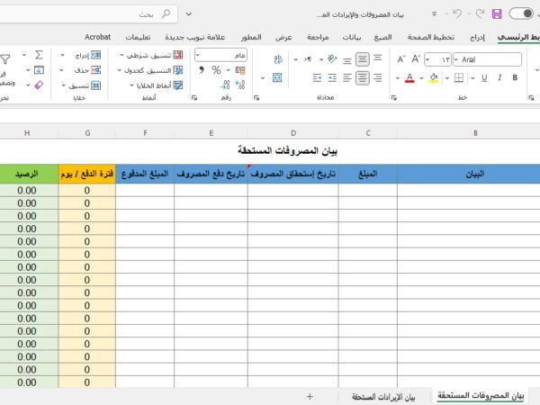Decrease font size with the smaller A icon

coord(400,59)
